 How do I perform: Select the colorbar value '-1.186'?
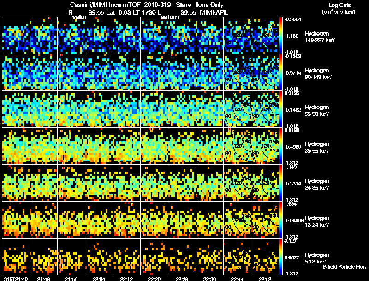[x=292, y=36]
